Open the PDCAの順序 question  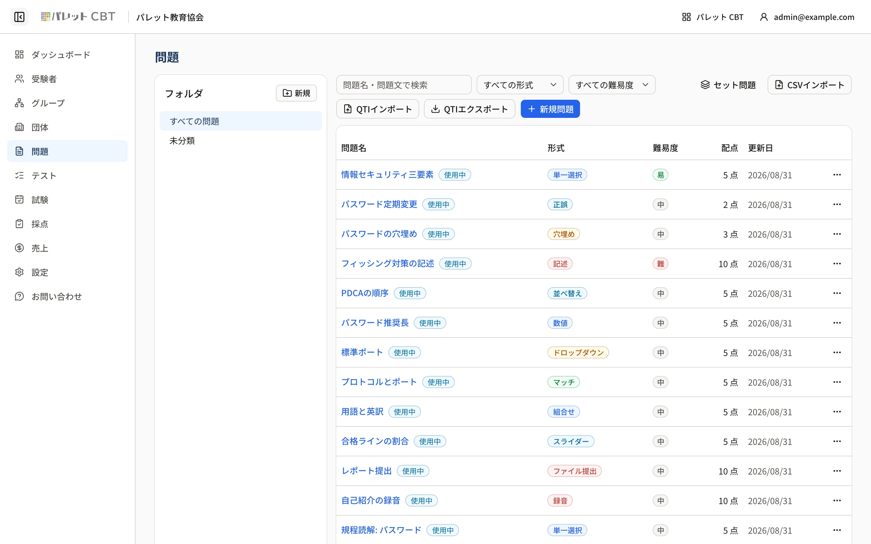click(x=365, y=293)
